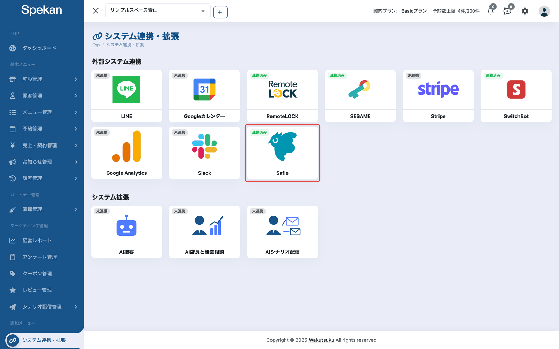Expand 施設管理 menu chevron
The image size is (559, 349).
tap(76, 79)
